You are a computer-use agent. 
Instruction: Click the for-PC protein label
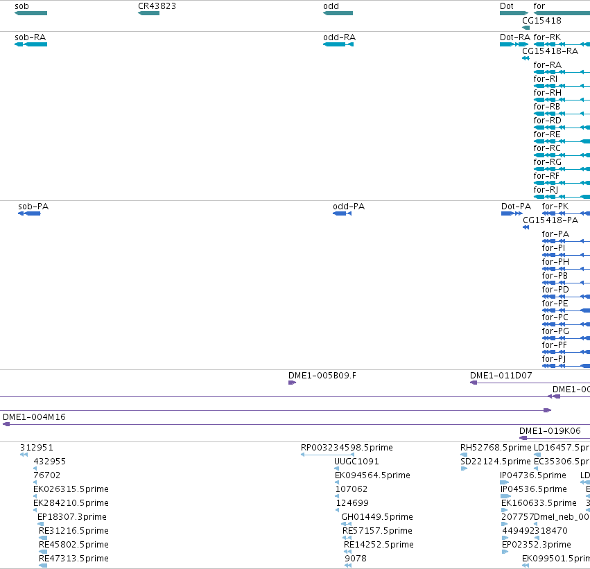pyautogui.click(x=555, y=317)
